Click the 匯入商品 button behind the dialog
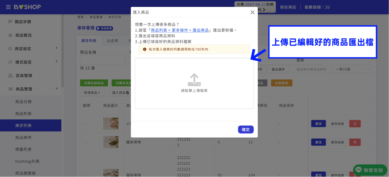 click(x=120, y=92)
